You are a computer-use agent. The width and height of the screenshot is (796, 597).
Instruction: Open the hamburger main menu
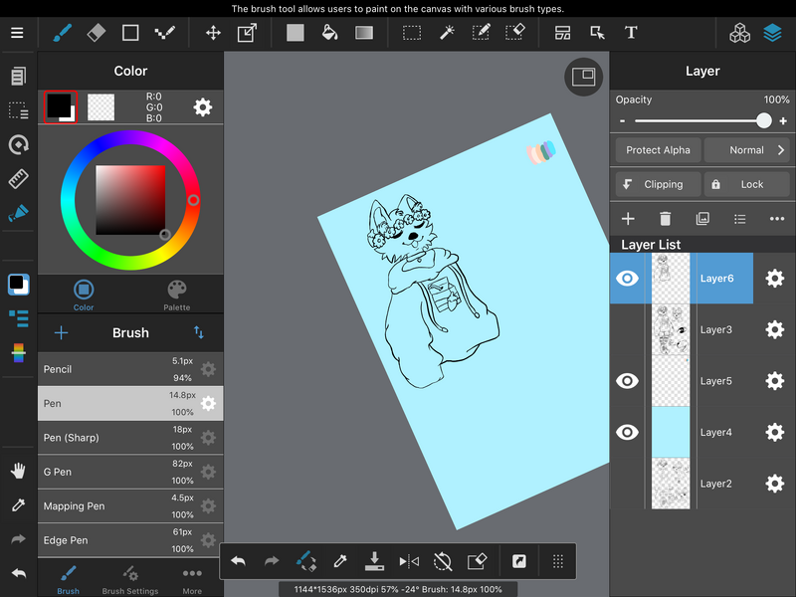click(x=17, y=33)
